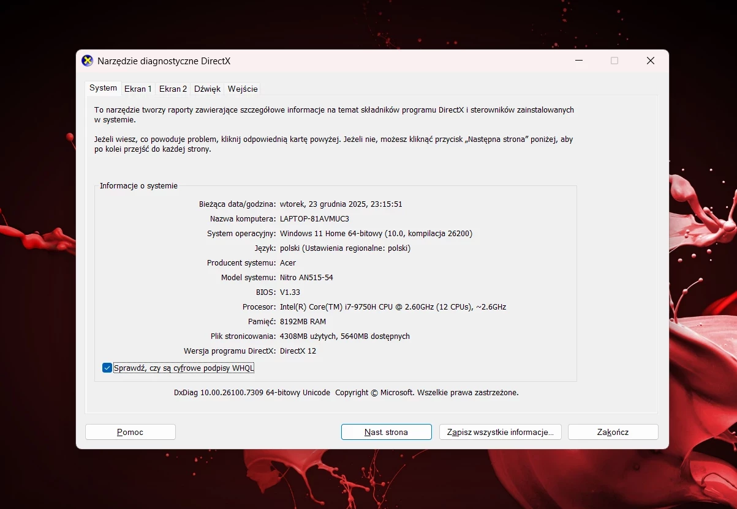
Task: Close the Narzędzie diagnostyczne DirectX window
Action: (651, 61)
